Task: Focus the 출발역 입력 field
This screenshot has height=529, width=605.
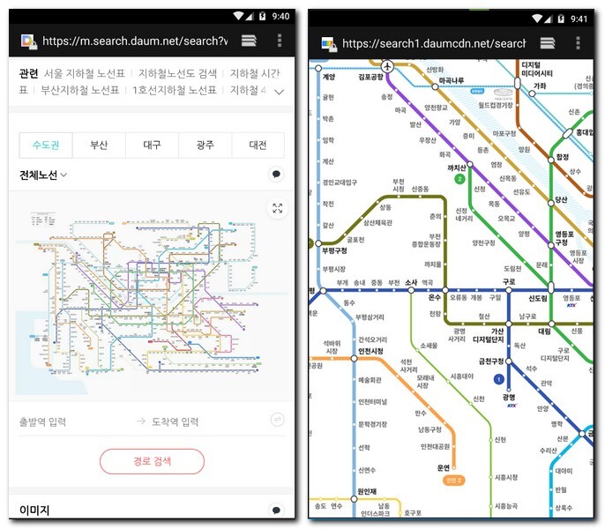Action: click(71, 421)
